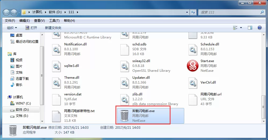Select 最近访问的位置 in sidebar
The width and height of the screenshot is (268, 140).
tap(27, 42)
